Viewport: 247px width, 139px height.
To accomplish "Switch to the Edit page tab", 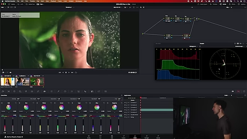I will (x=112, y=137).
